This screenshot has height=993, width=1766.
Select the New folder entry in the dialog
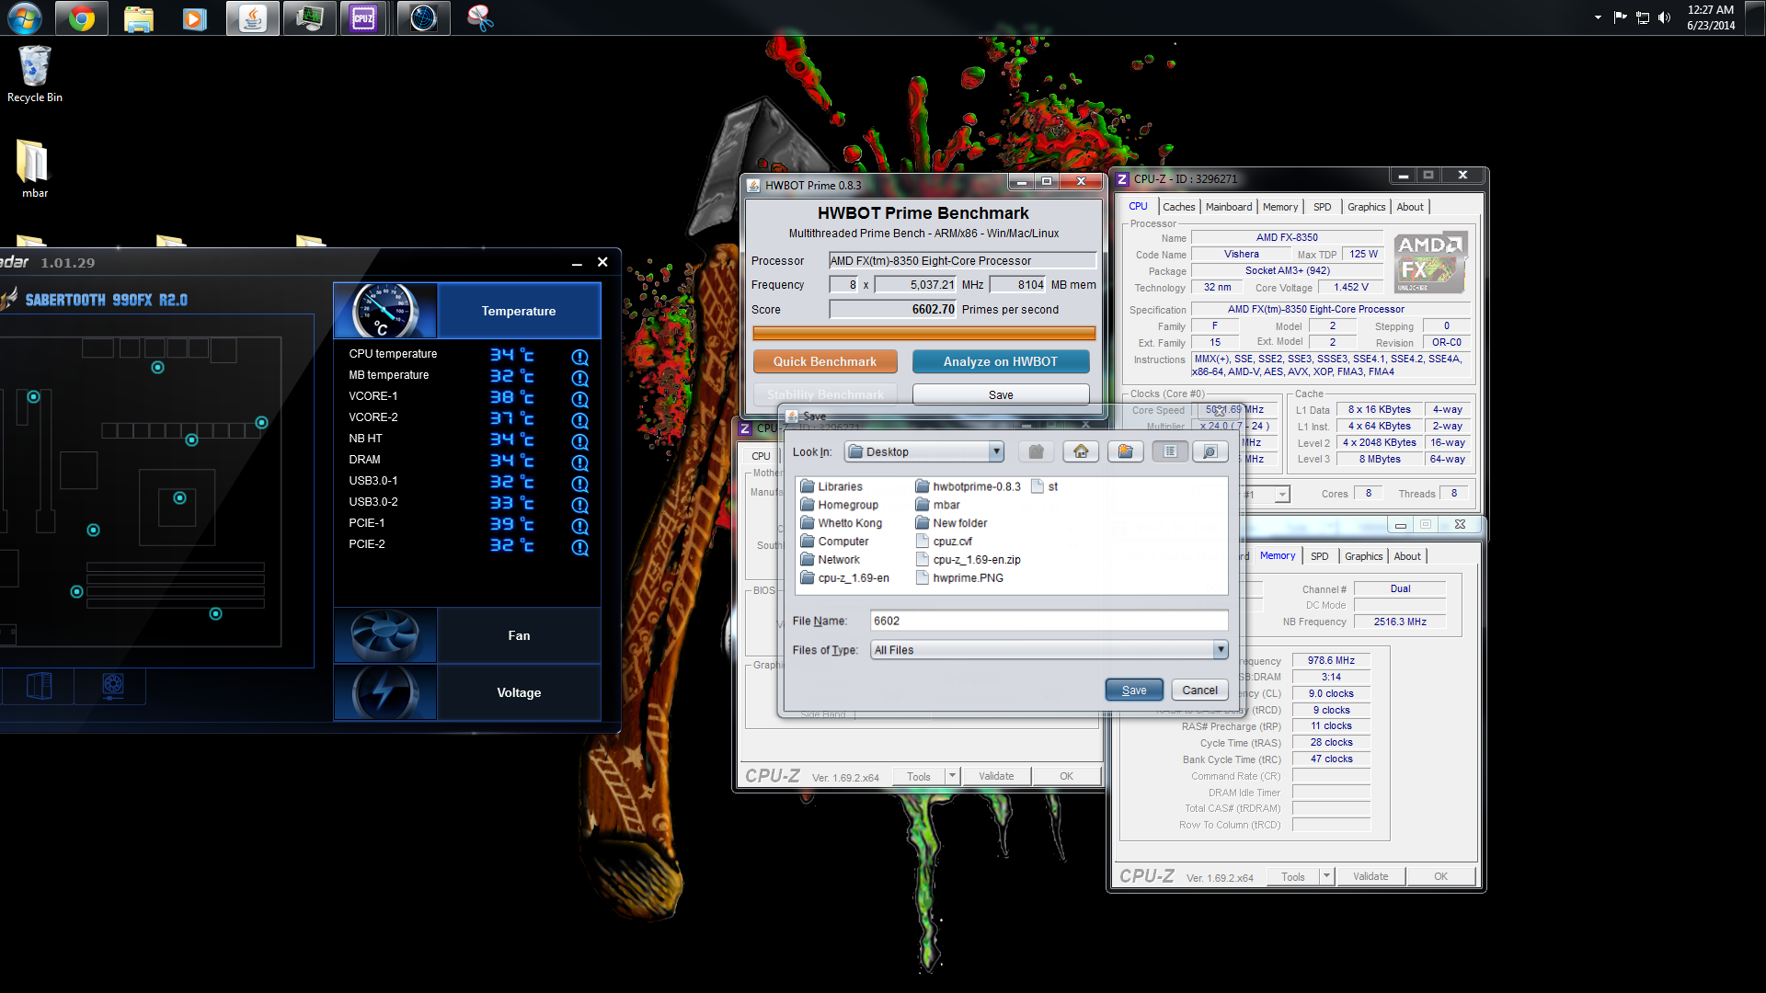coord(951,523)
